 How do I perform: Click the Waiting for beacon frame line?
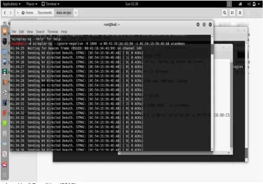[x=76, y=48]
